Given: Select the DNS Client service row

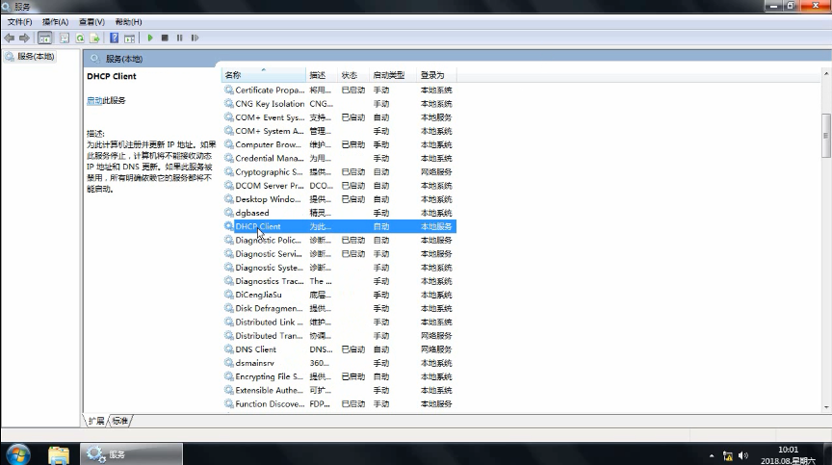Looking at the screenshot, I should 255,349.
